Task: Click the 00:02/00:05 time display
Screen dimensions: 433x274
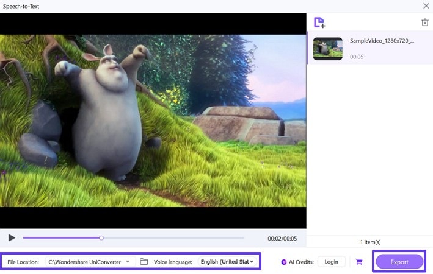Action: click(x=282, y=239)
